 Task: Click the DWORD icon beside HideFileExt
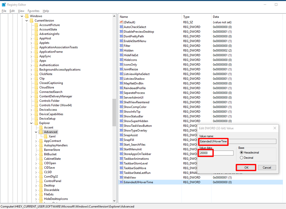point(121,55)
